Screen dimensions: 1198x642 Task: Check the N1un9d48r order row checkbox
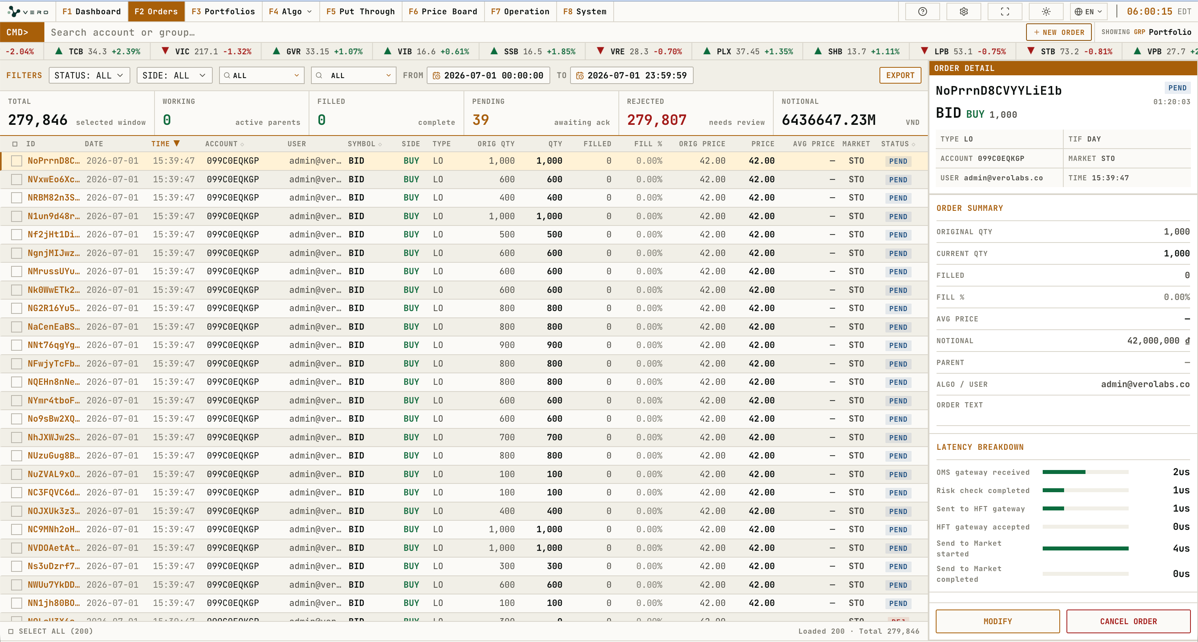pyautogui.click(x=17, y=216)
